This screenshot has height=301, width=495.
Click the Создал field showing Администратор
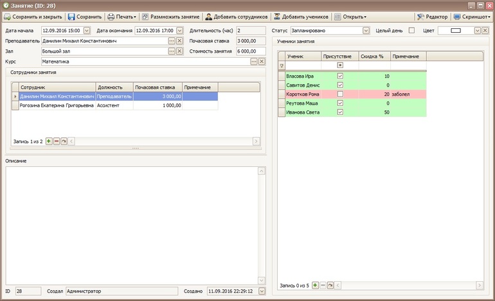tap(122, 291)
